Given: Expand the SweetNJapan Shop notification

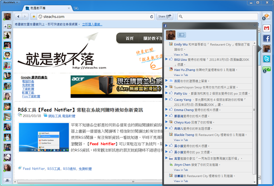Looking at the screenshot, I should (167, 87).
